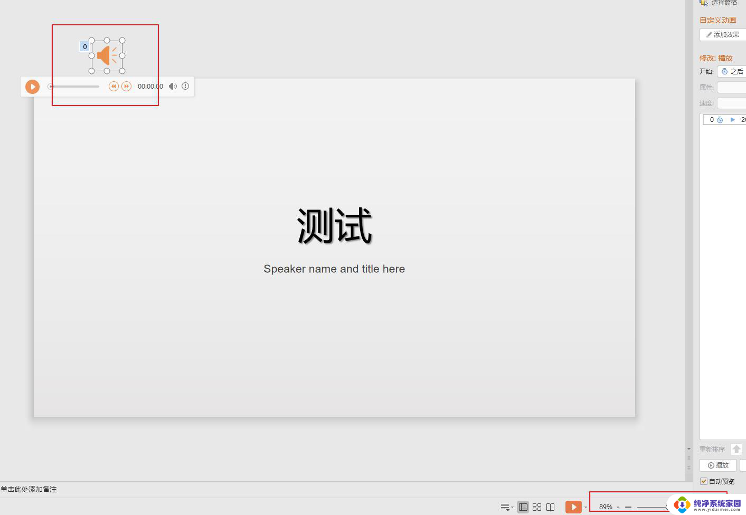Click the audio rewind button

click(x=114, y=86)
